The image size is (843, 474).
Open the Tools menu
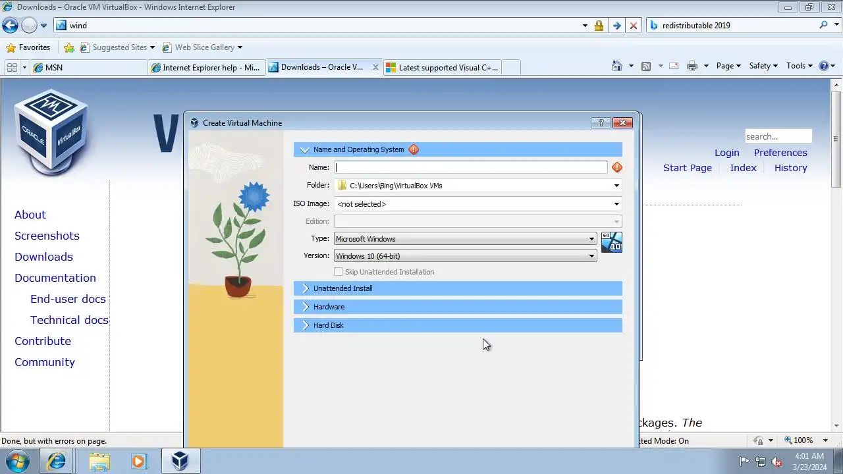click(800, 66)
